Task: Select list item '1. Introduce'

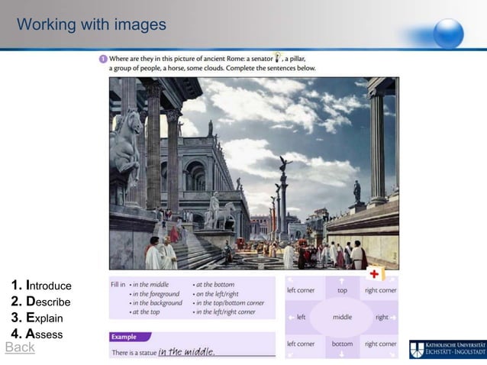Action: pos(41,286)
